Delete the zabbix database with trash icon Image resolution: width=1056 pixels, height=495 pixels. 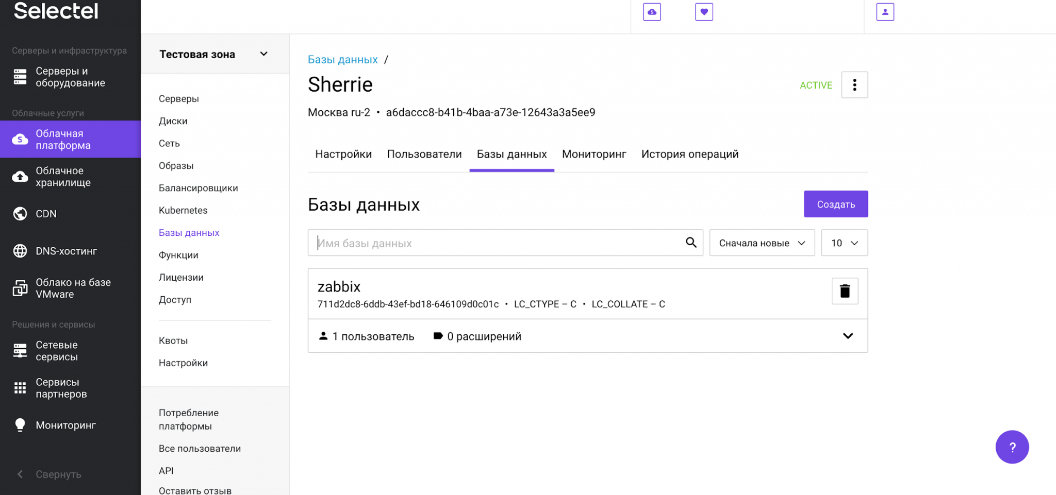click(x=845, y=291)
